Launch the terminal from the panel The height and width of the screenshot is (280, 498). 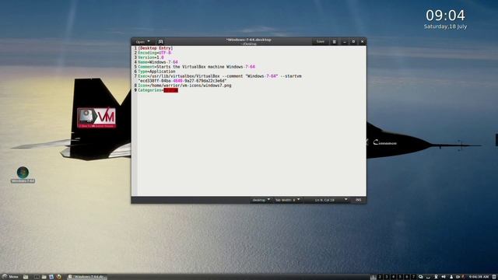click(x=37, y=277)
